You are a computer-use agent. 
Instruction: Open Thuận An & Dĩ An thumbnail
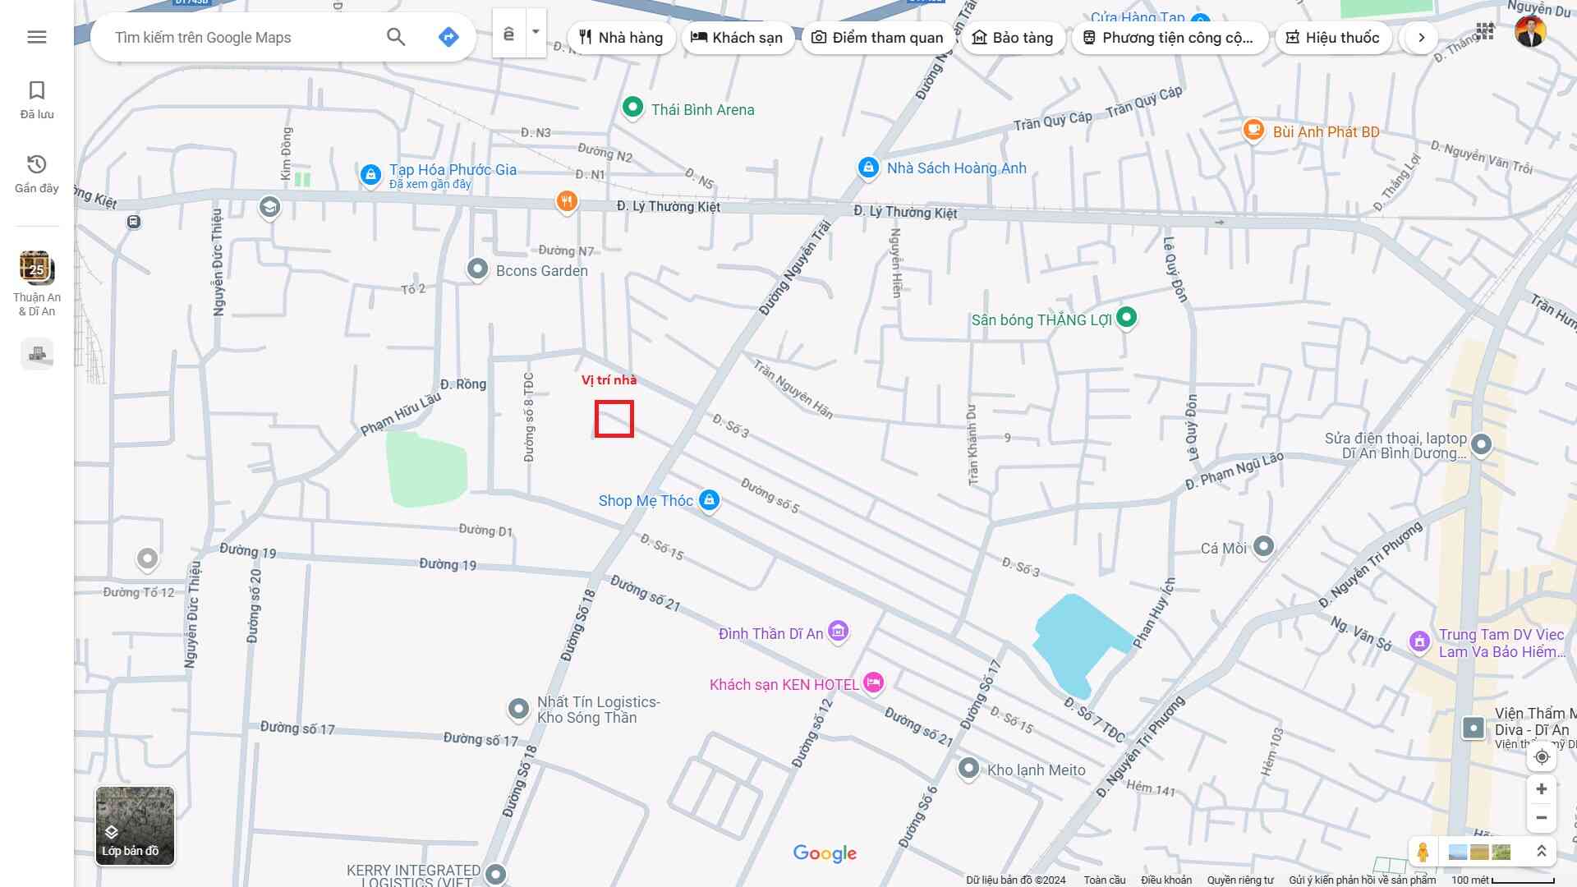tap(37, 283)
